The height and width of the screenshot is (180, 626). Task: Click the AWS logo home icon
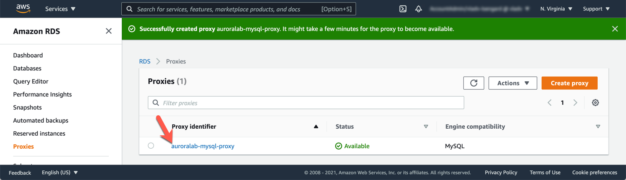coord(23,9)
